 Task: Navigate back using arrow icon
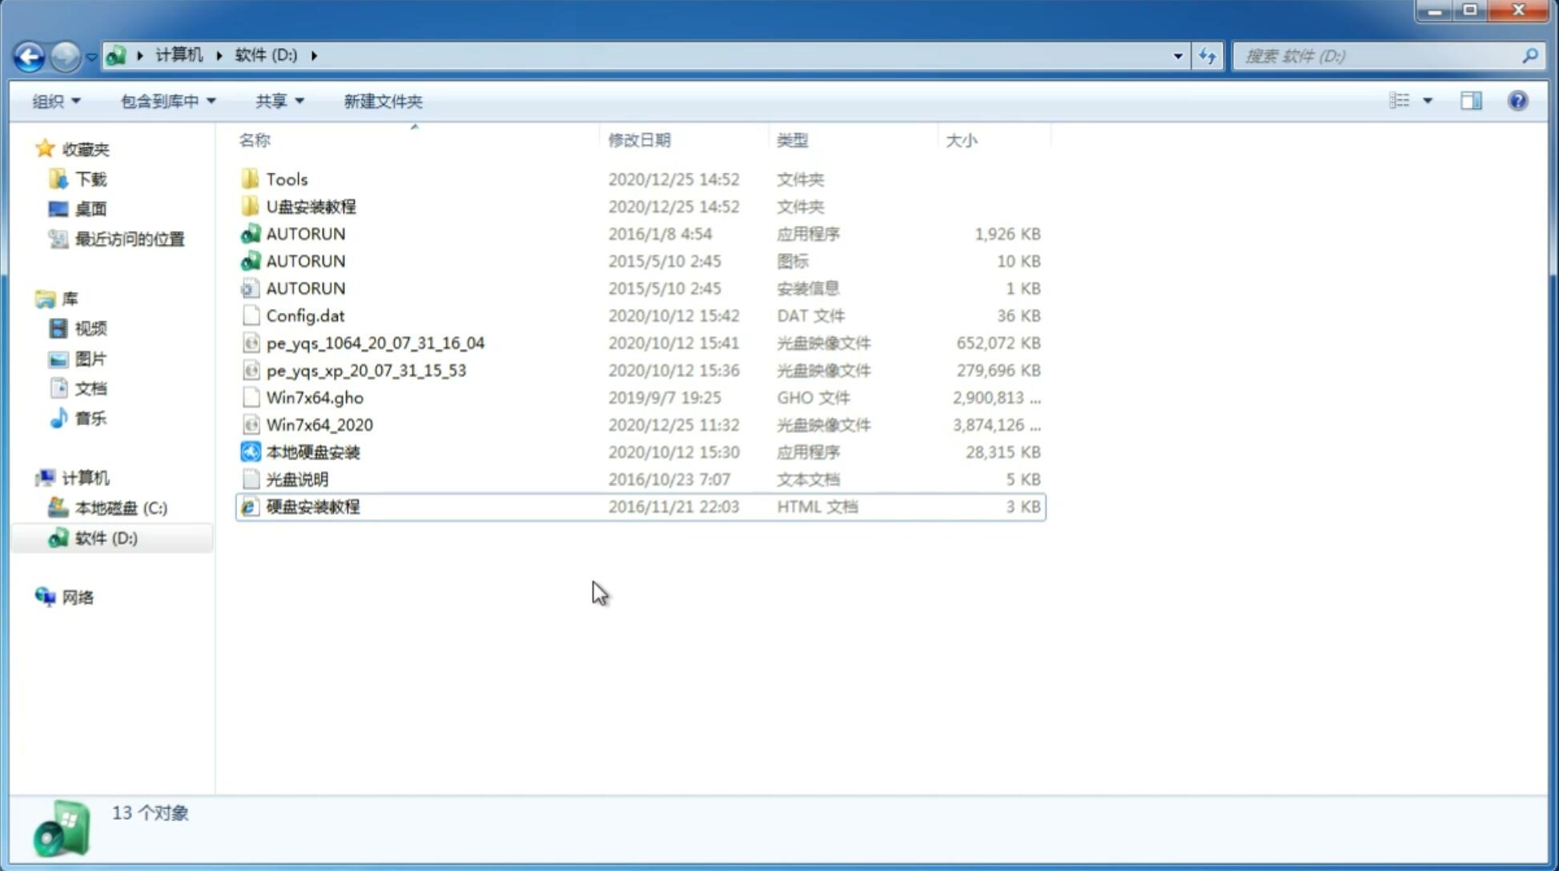pos(29,54)
